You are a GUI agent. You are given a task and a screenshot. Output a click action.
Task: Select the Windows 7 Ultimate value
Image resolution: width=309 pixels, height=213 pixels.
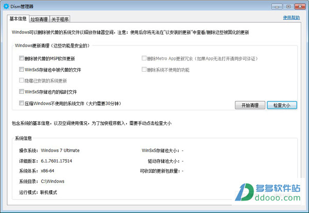point(60,151)
